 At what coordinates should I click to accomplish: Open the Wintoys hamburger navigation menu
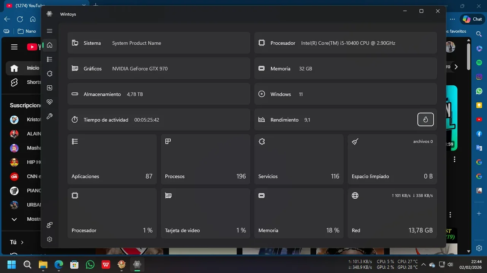click(x=49, y=31)
